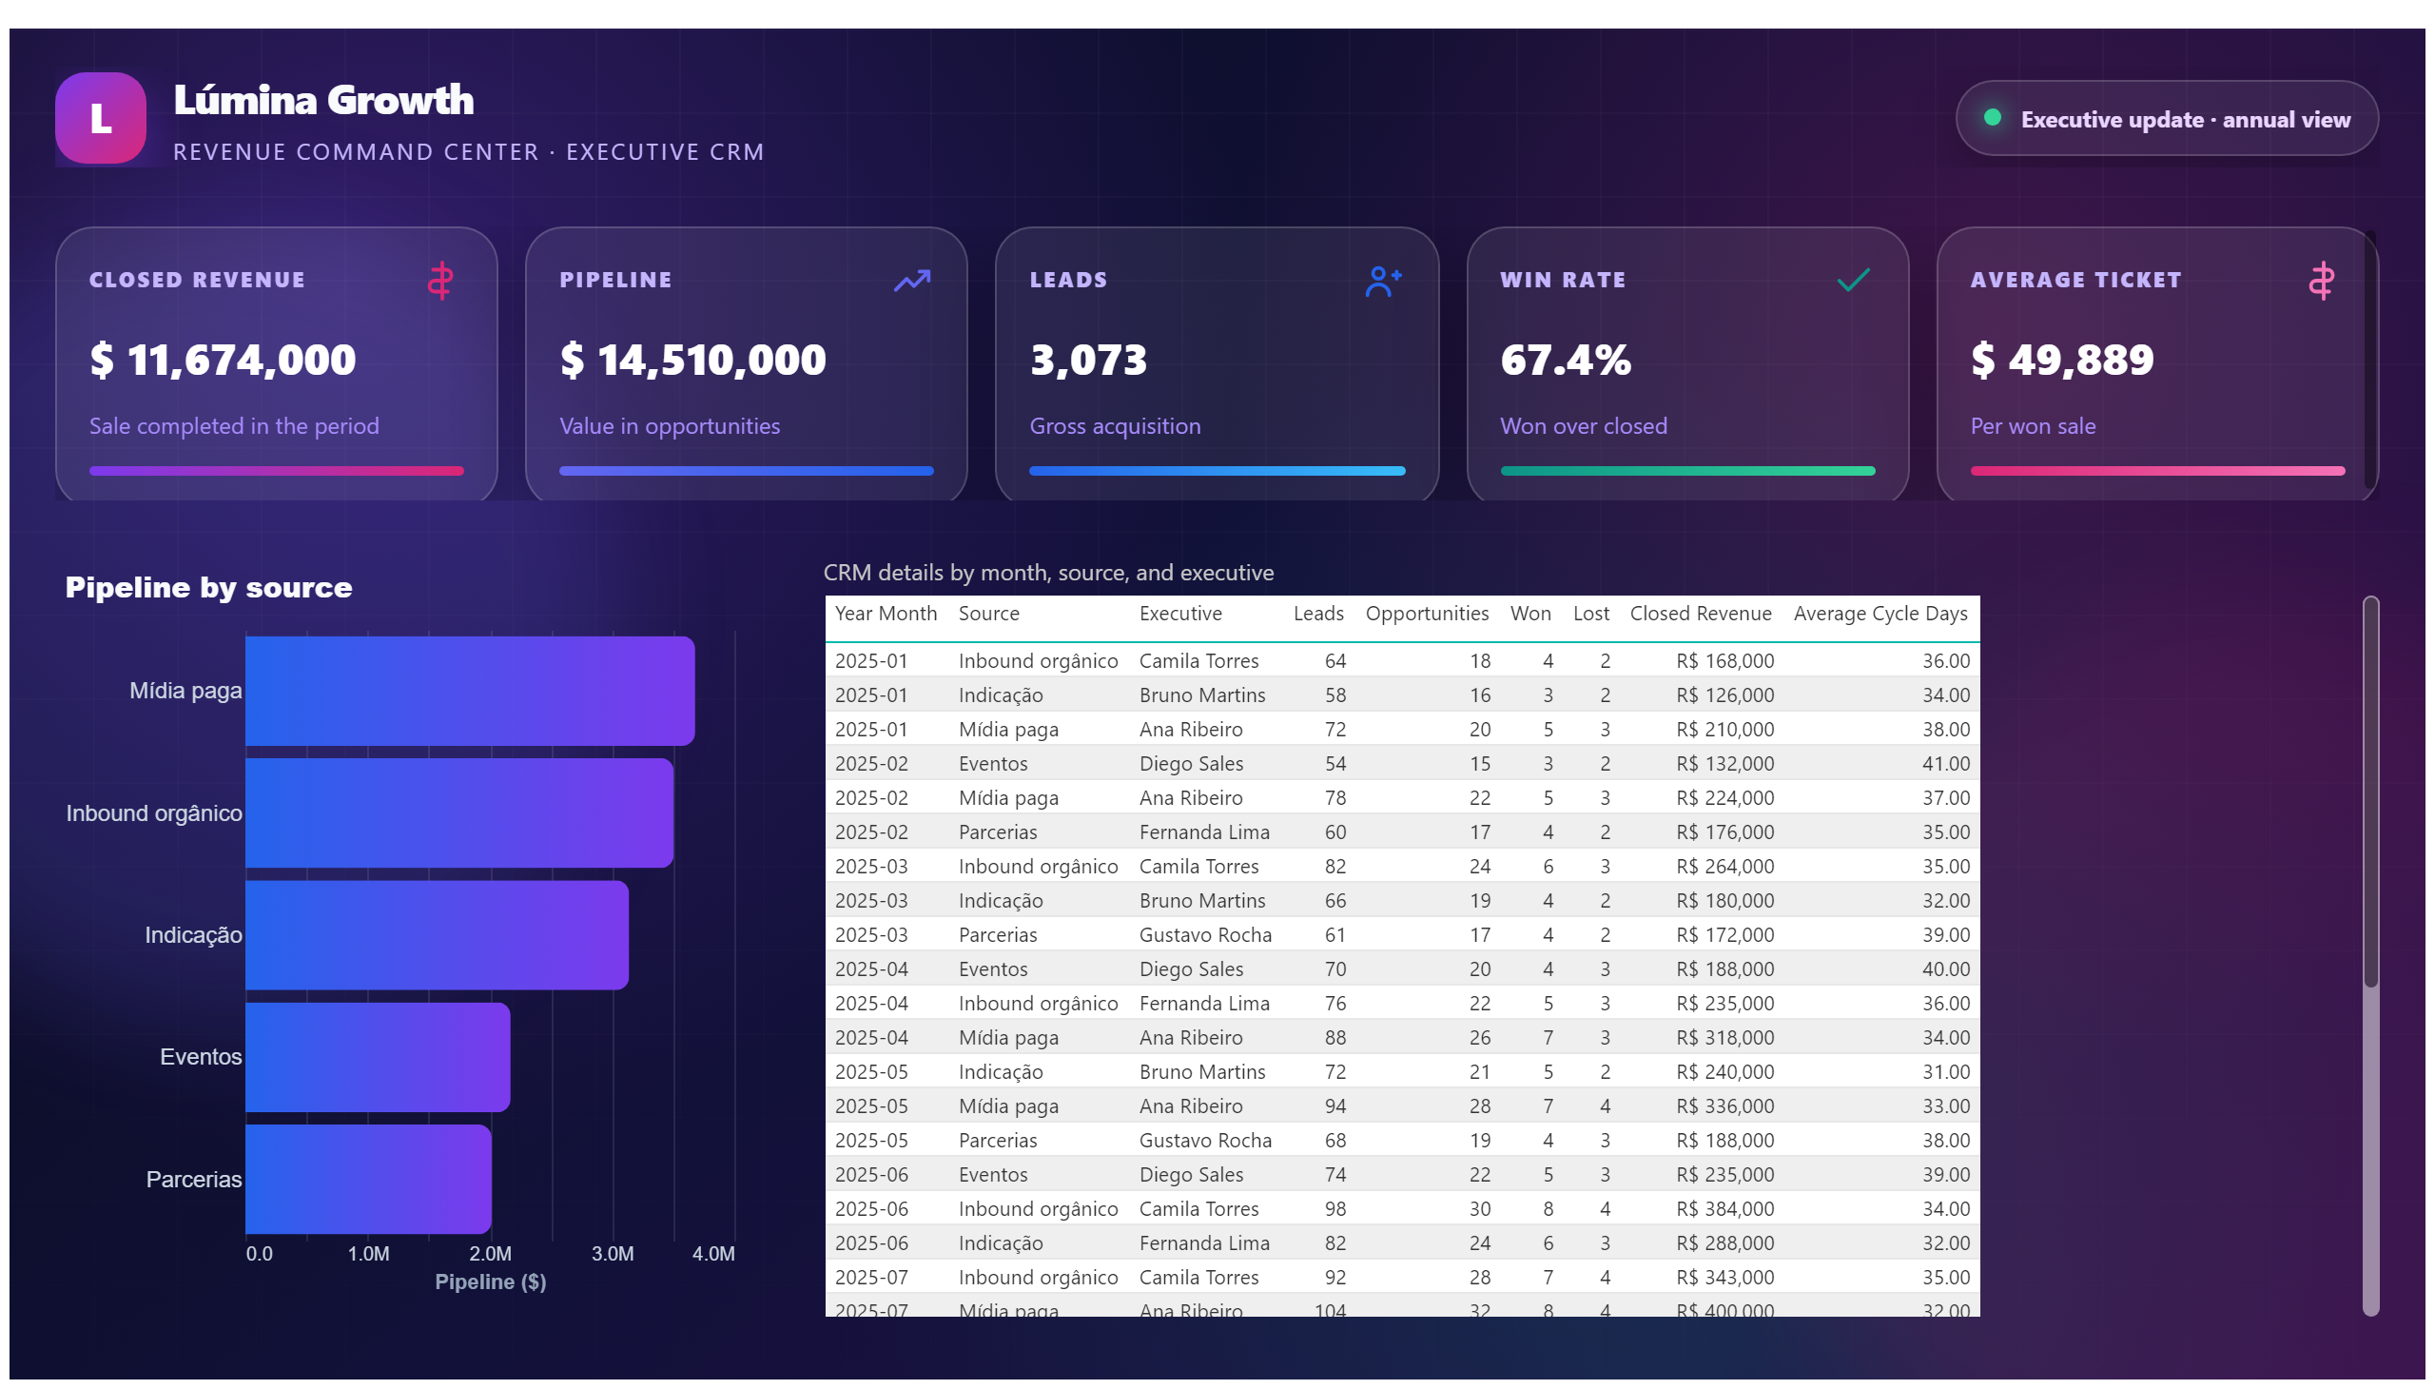Sort by the Executive column header
The image size is (2435, 1389).
1179,614
